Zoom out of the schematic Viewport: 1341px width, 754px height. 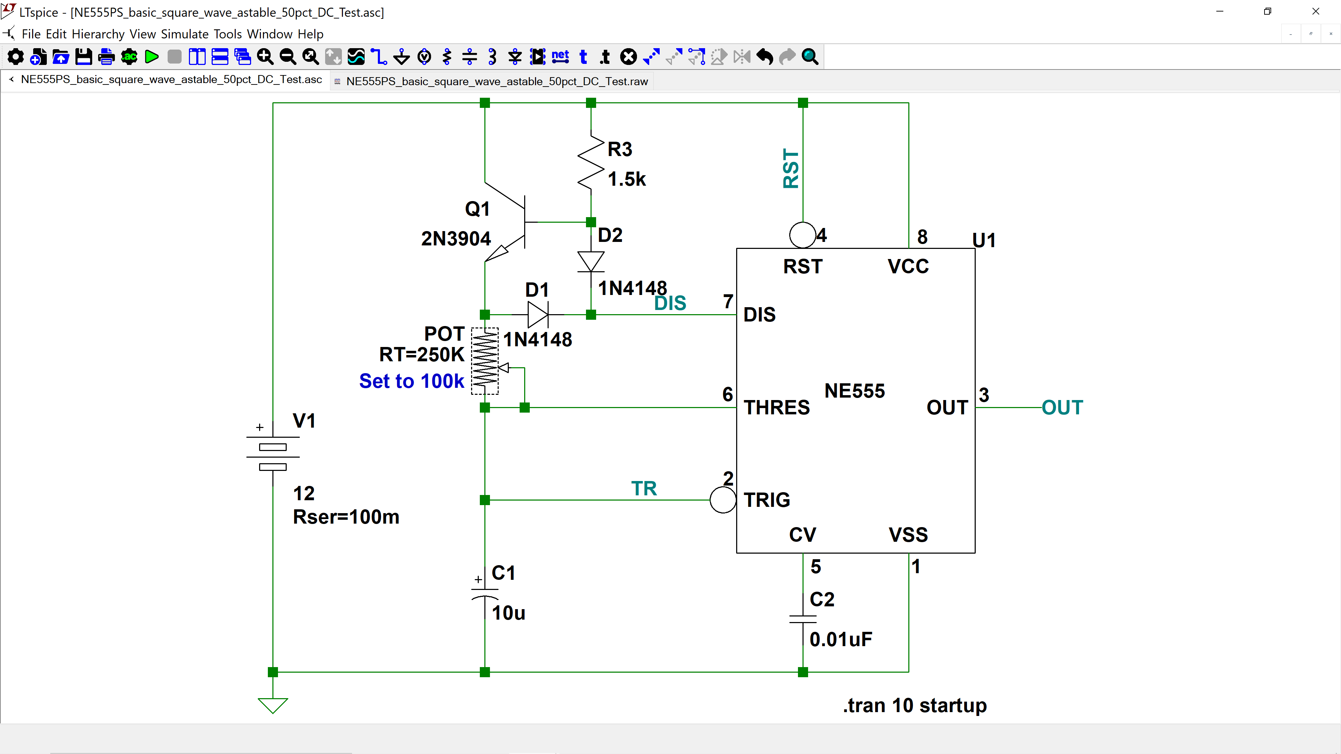[x=288, y=57]
